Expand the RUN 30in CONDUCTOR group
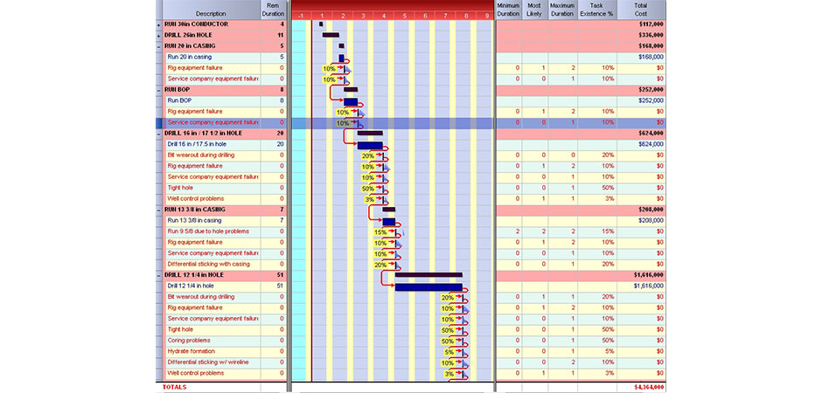This screenshot has height=393, width=822. coord(159,24)
